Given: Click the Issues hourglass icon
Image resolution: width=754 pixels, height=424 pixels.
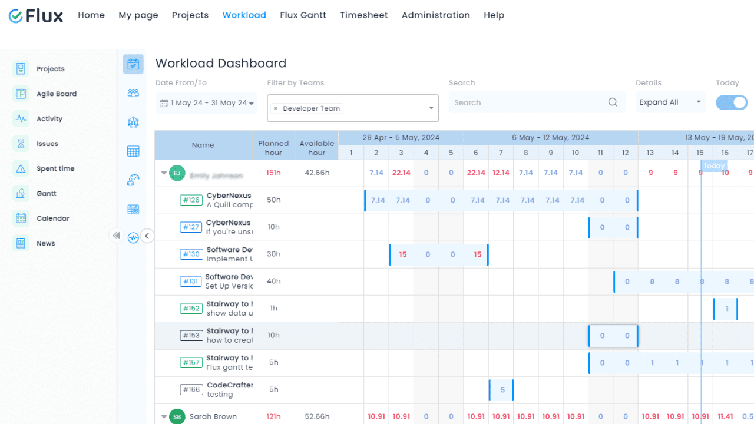Looking at the screenshot, I should point(21,144).
